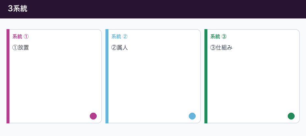306x136 pixels.
Task: Click the magenta dot in the 放置 card
Action: click(x=93, y=116)
